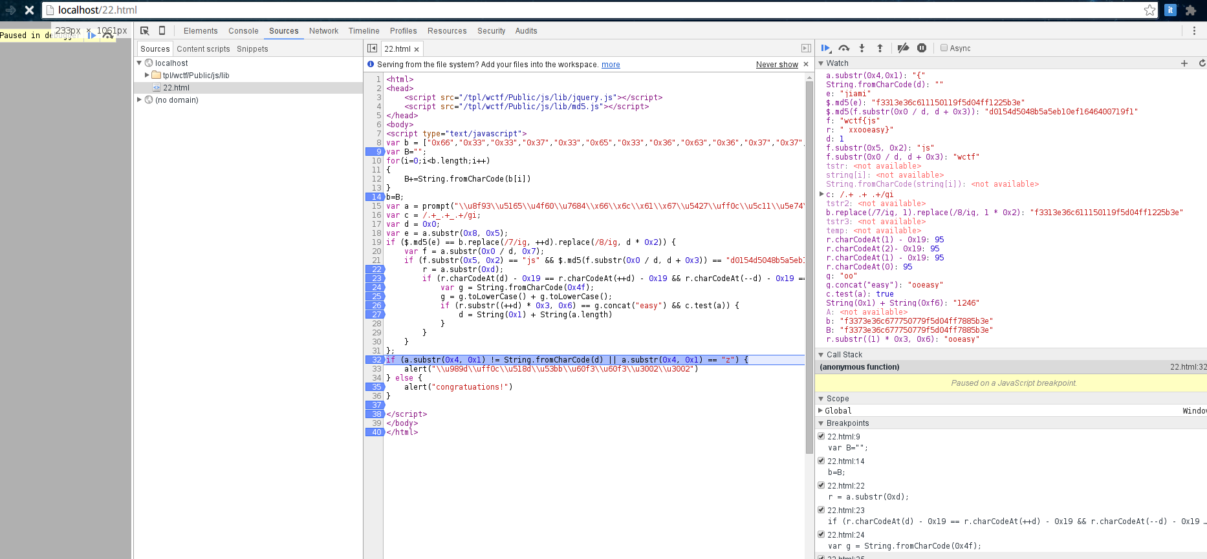The height and width of the screenshot is (559, 1207).
Task: Disable breakpoint 22.html:23
Action: pos(821,510)
